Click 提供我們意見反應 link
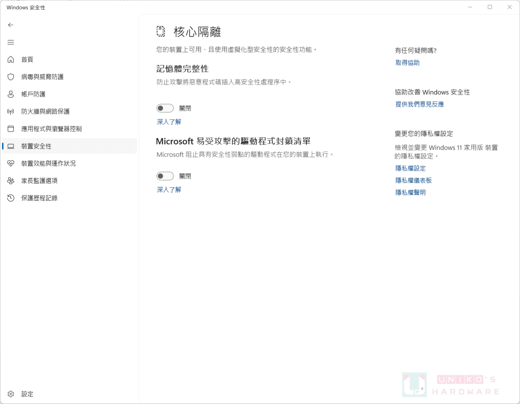The image size is (520, 404). 419,104
